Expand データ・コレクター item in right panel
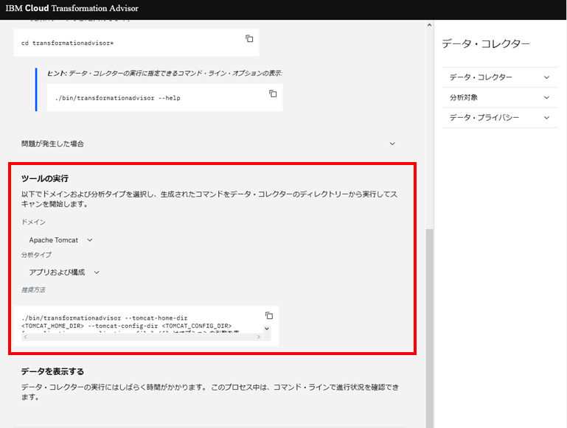 [x=500, y=77]
